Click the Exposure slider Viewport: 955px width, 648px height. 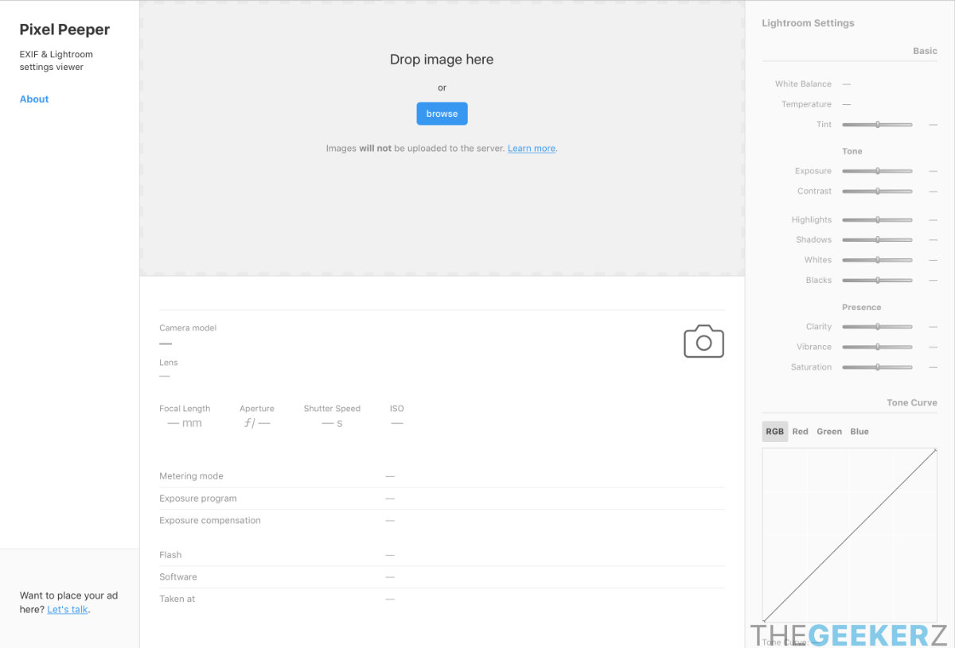[x=877, y=171]
